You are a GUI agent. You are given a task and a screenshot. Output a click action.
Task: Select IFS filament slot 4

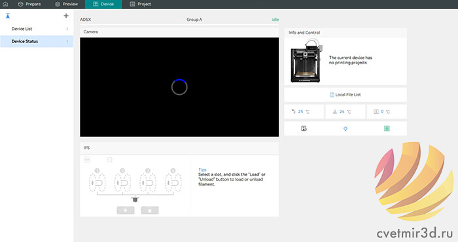pyautogui.click(x=173, y=181)
